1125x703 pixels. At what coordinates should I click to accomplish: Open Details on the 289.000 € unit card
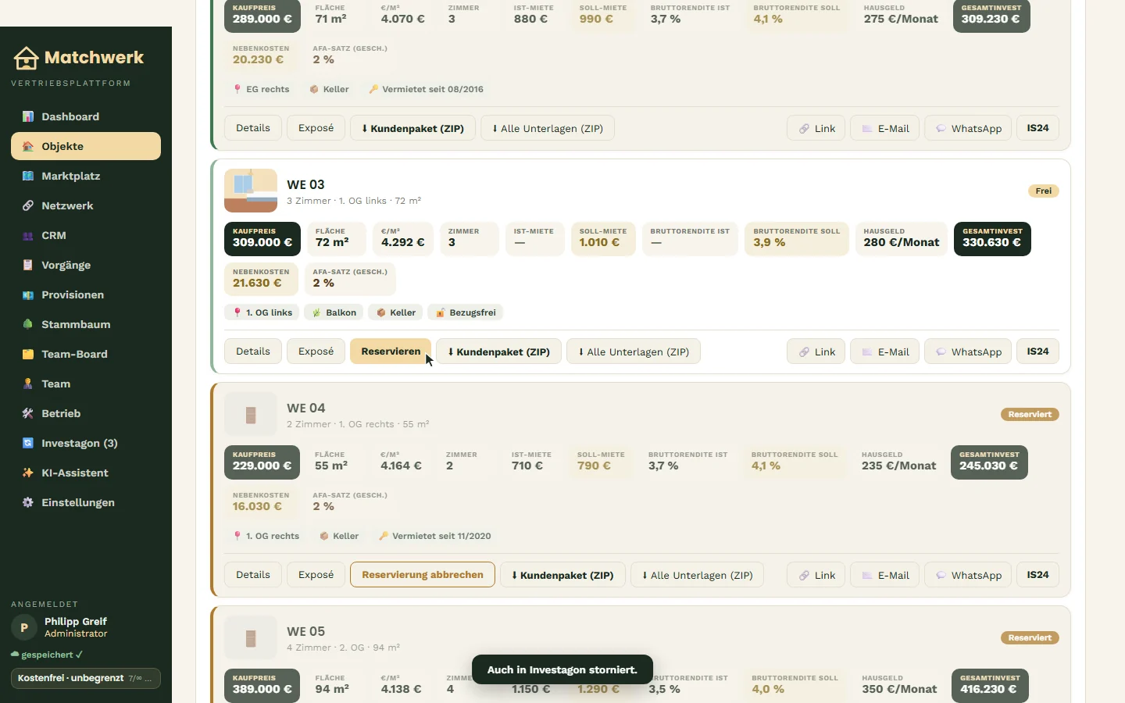point(253,128)
